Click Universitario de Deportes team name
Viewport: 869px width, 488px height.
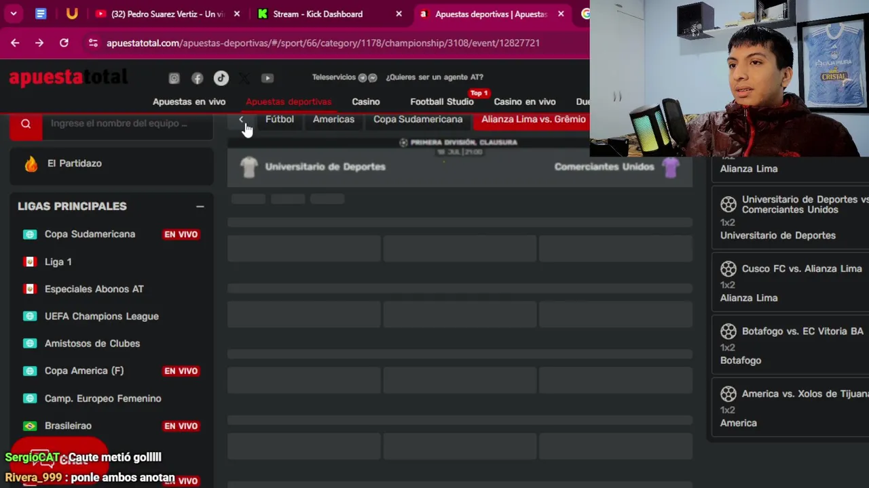click(325, 167)
